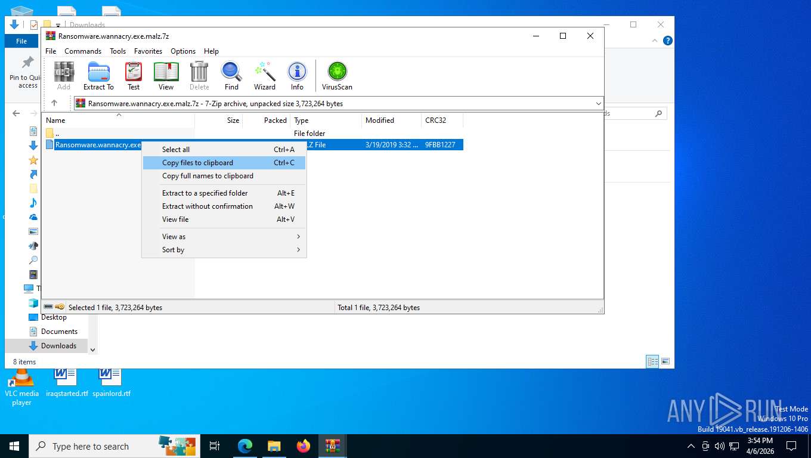Click the Explorer File ribbon tab
Viewport: 811px width, 458px height.
[x=21, y=41]
